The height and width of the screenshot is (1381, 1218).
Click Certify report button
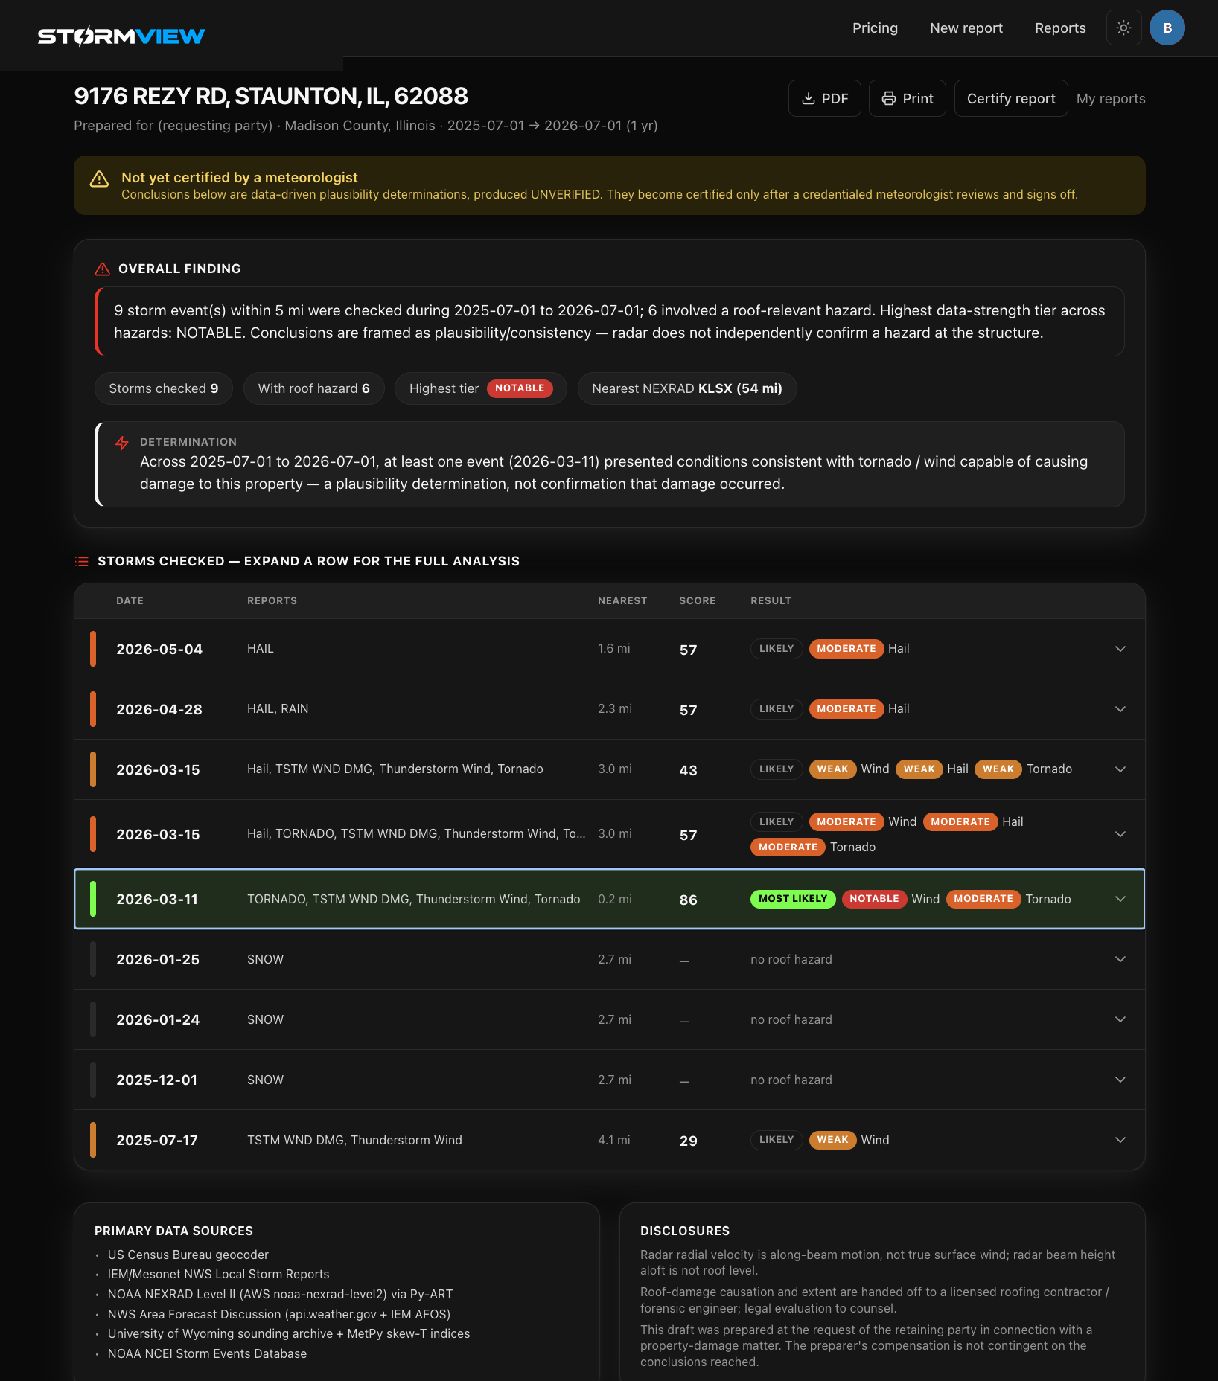pos(1011,98)
